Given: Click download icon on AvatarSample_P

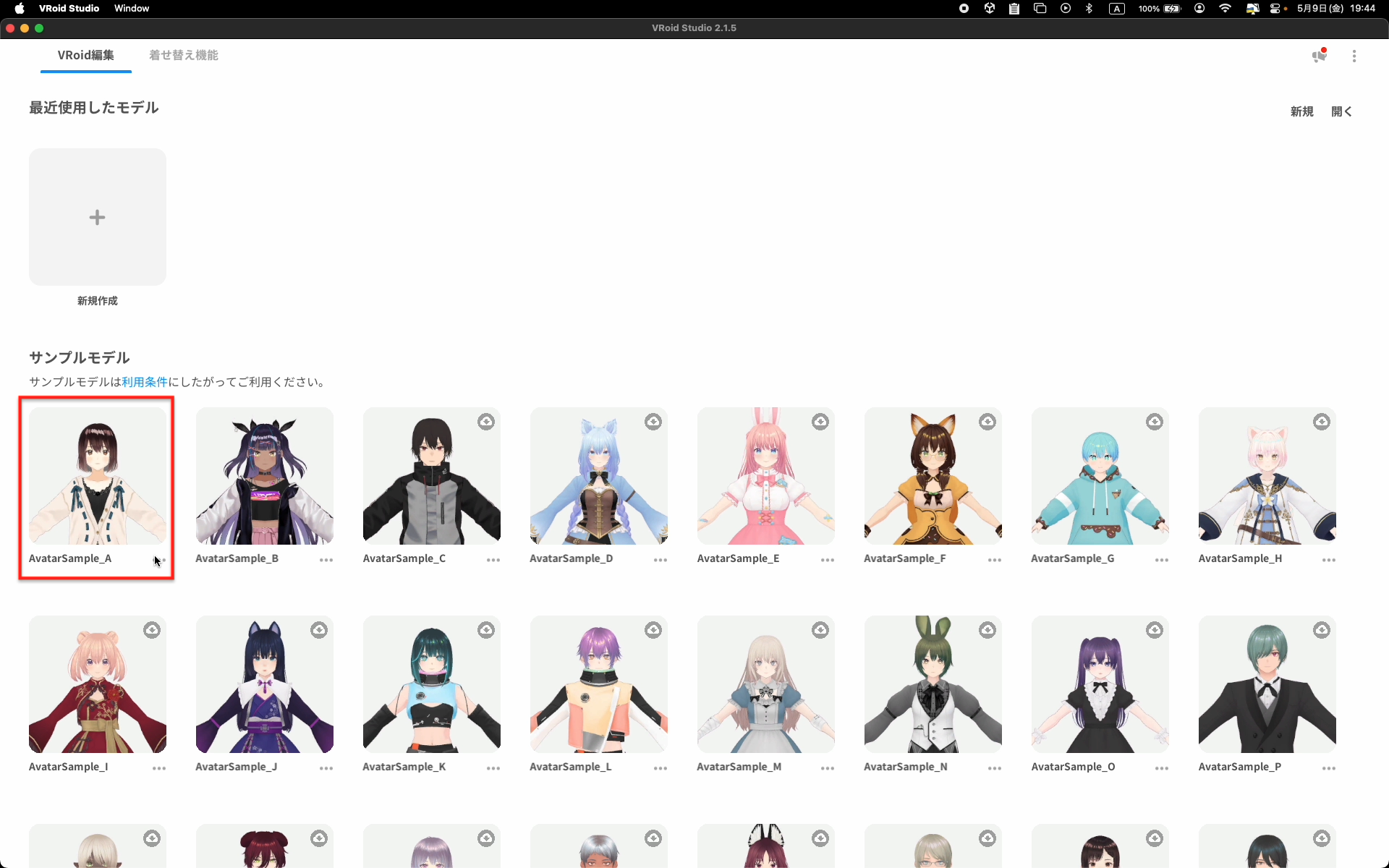Looking at the screenshot, I should (x=1322, y=630).
